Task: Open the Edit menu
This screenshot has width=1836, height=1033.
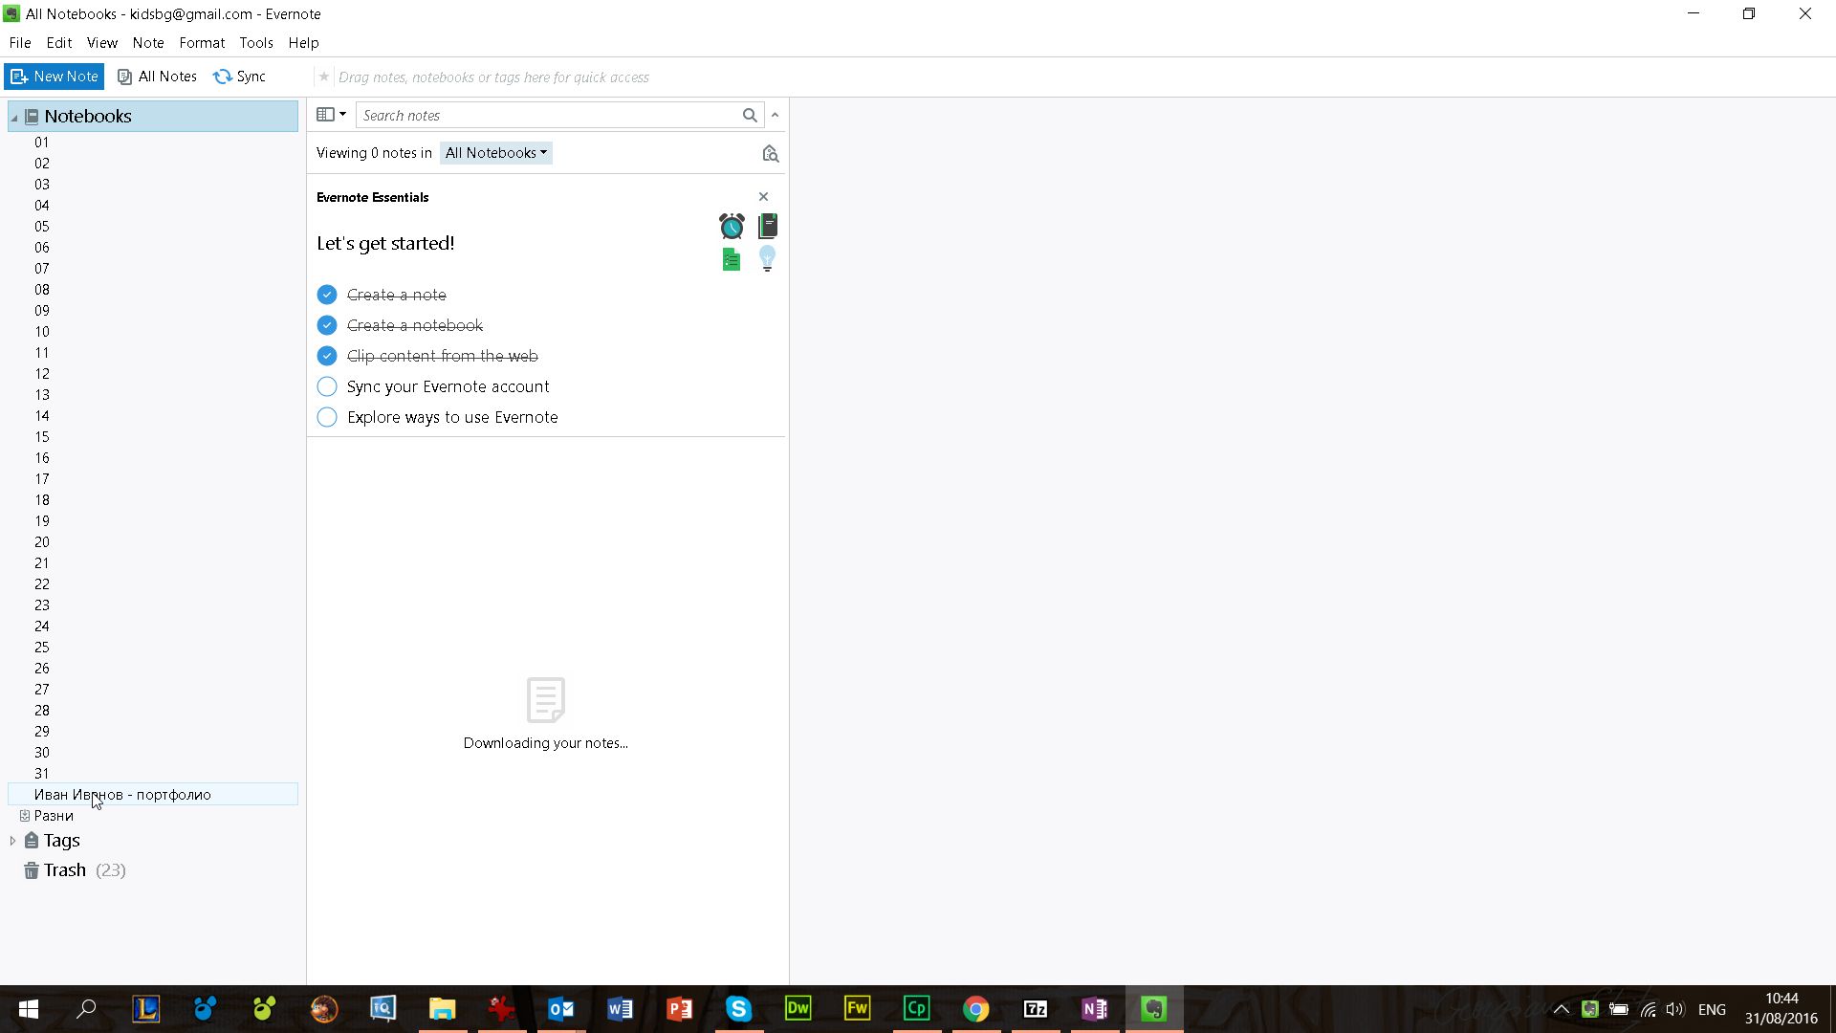Action: [59, 43]
